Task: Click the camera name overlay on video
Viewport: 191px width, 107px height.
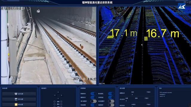Action: pyautogui.click(x=13, y=8)
